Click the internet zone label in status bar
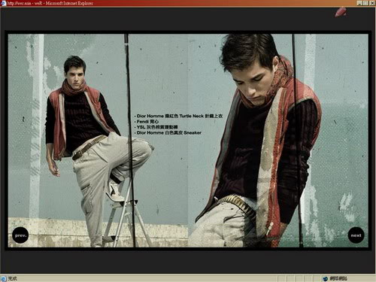376x282 pixels. (338, 278)
